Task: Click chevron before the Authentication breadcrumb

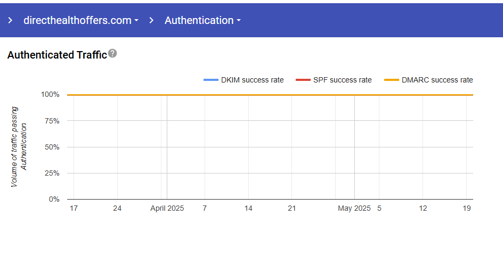Action: point(152,21)
